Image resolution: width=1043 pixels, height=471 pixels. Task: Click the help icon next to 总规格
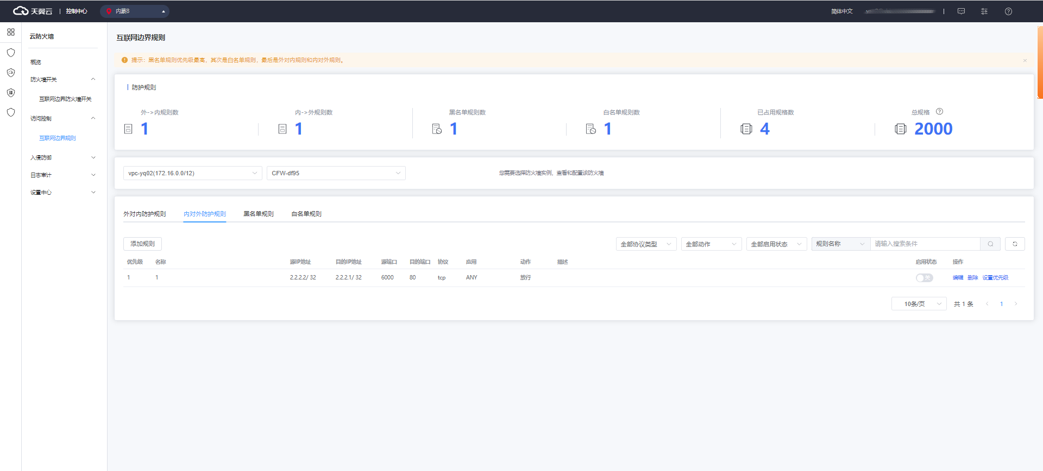939,112
